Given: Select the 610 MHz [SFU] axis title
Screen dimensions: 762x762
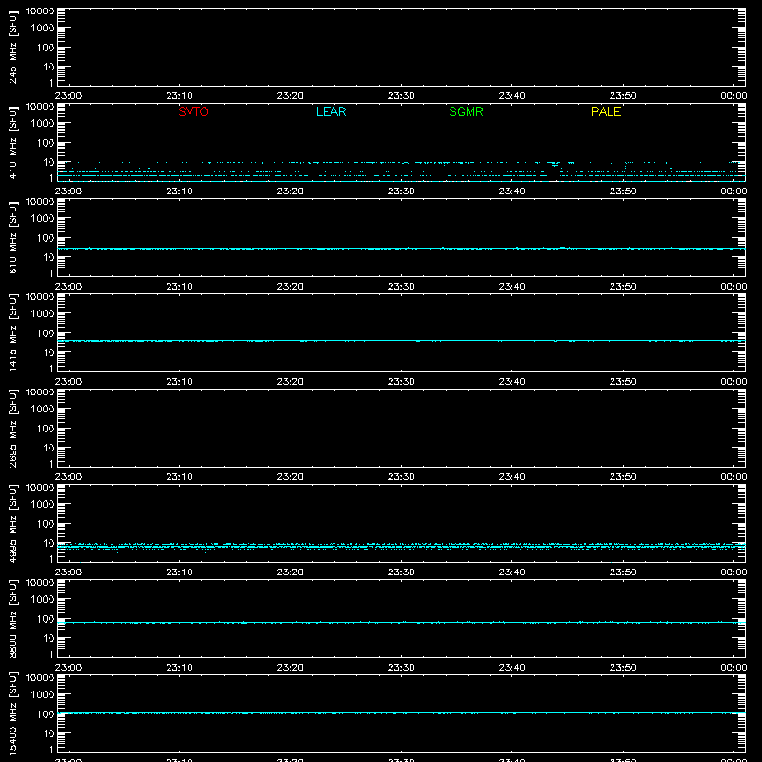Looking at the screenshot, I should 12,237.
